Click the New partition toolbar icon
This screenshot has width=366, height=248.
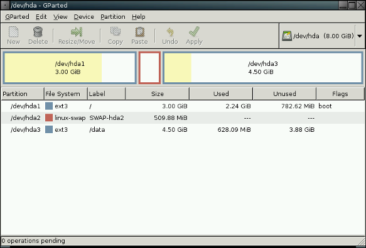pyautogui.click(x=13, y=32)
